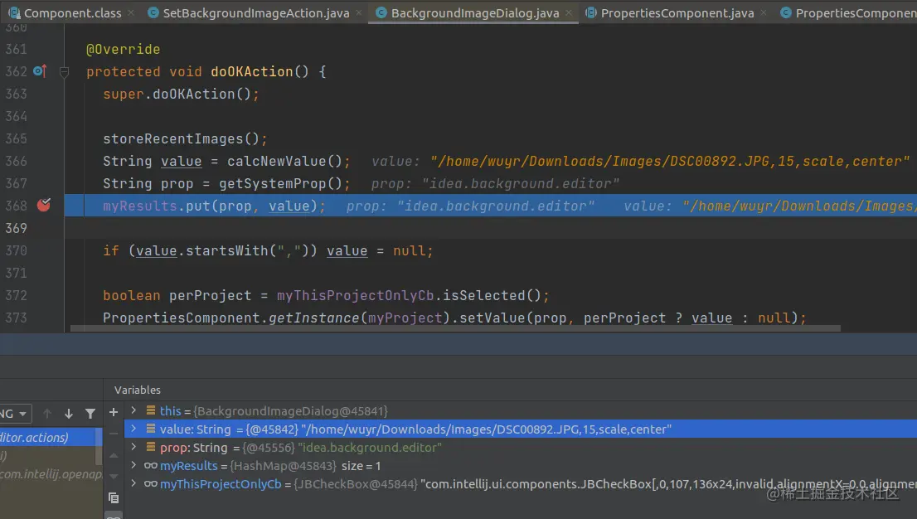Click the watch glasses icon beside myResults
The height and width of the screenshot is (519, 917).
[x=150, y=466]
